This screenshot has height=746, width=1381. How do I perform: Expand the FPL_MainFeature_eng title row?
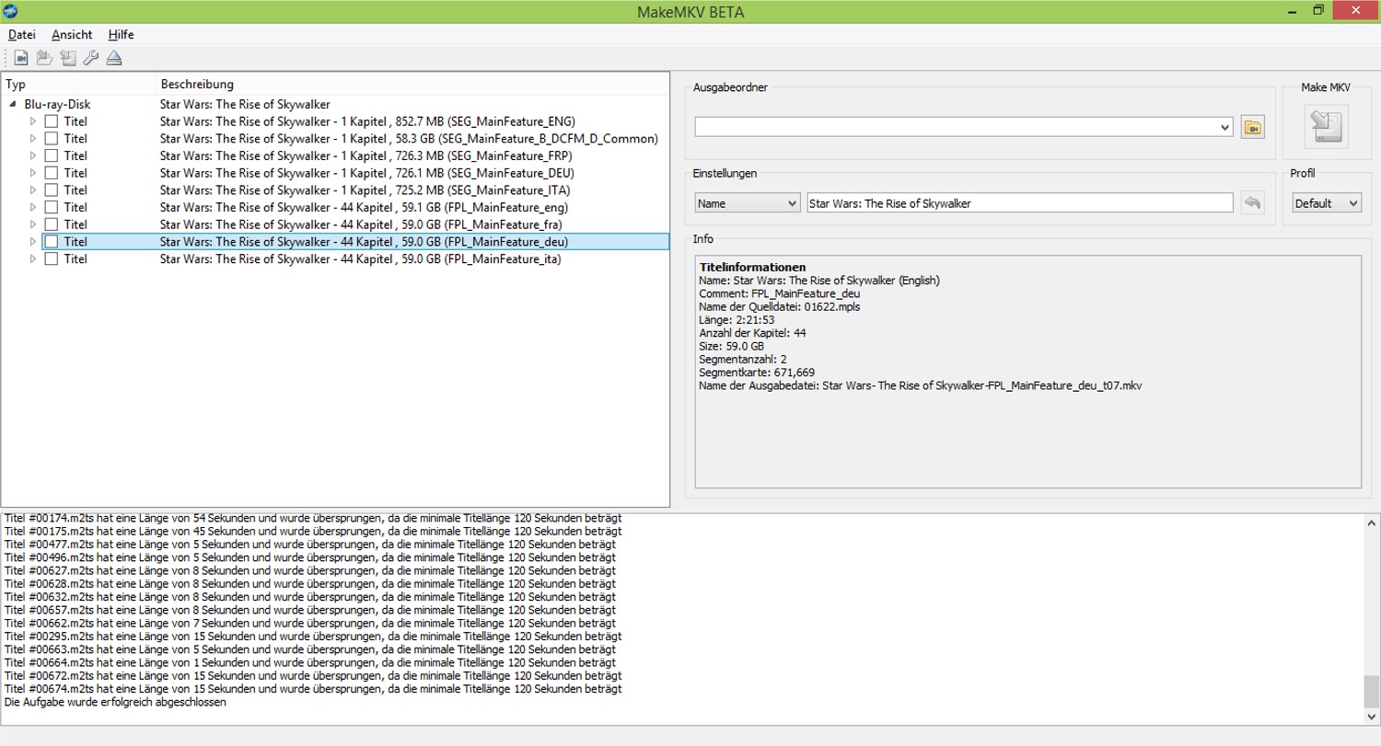click(33, 207)
